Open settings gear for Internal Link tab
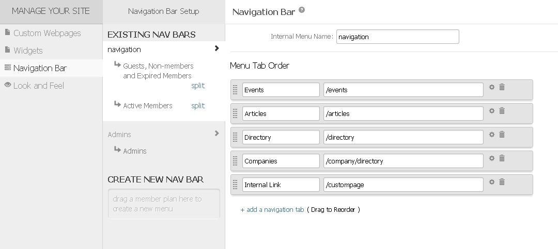Image resolution: width=558 pixels, height=249 pixels. tap(492, 182)
